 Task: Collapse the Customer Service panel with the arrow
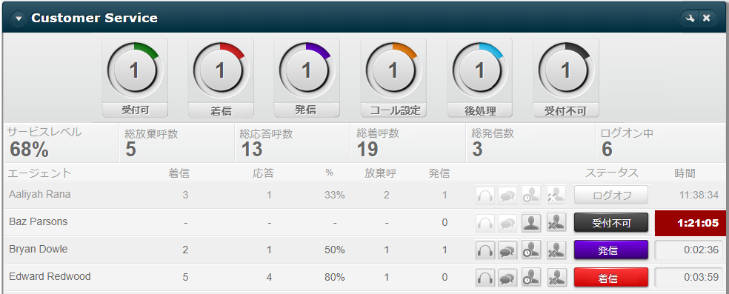pyautogui.click(x=19, y=18)
